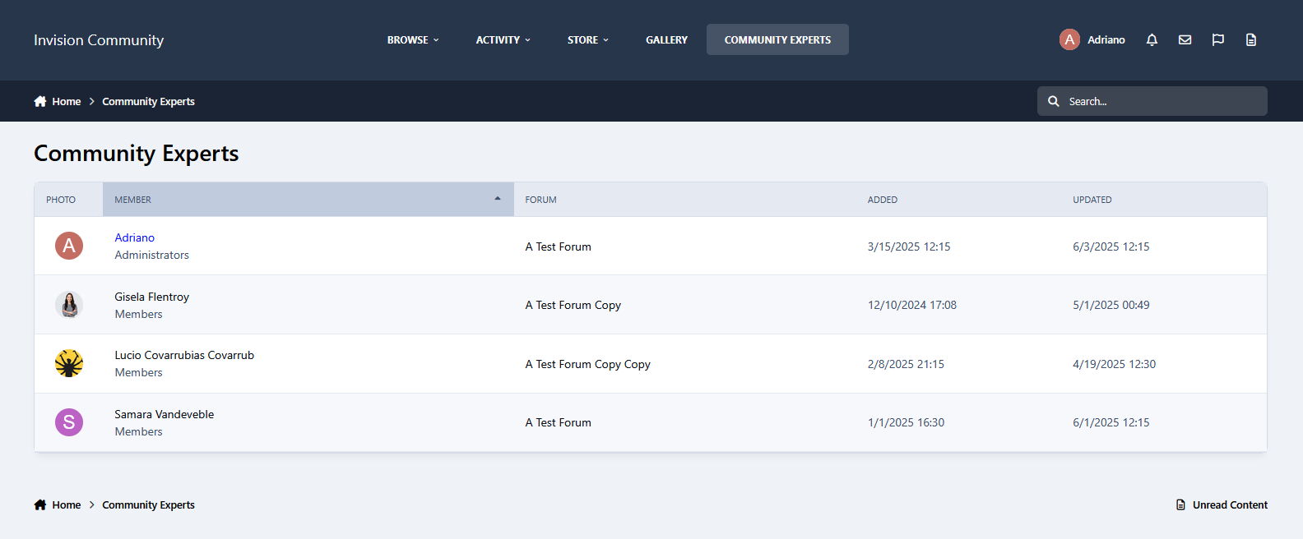Screen dimensions: 1303x539
Task: Click the Invision Community site title
Action: 99,40
